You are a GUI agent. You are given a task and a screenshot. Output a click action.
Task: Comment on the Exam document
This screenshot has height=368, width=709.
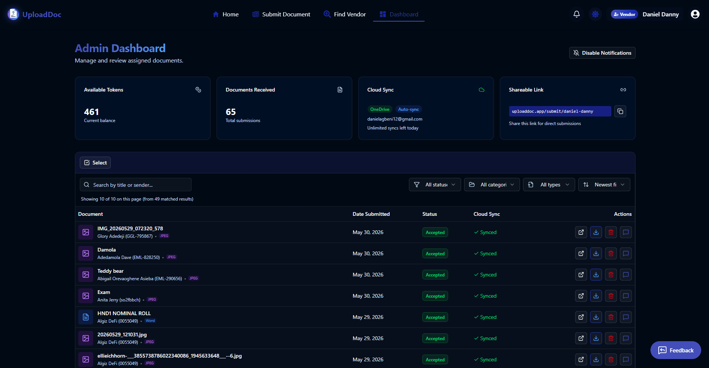pyautogui.click(x=626, y=296)
